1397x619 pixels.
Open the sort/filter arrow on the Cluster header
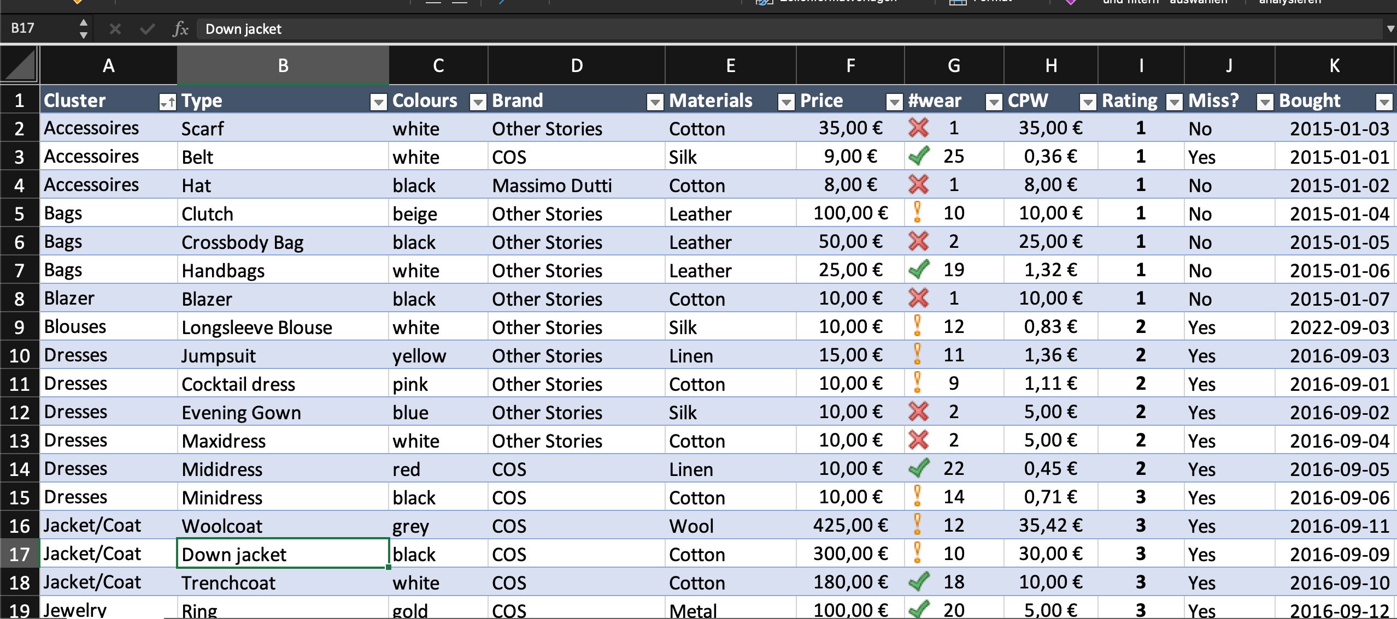(x=167, y=102)
